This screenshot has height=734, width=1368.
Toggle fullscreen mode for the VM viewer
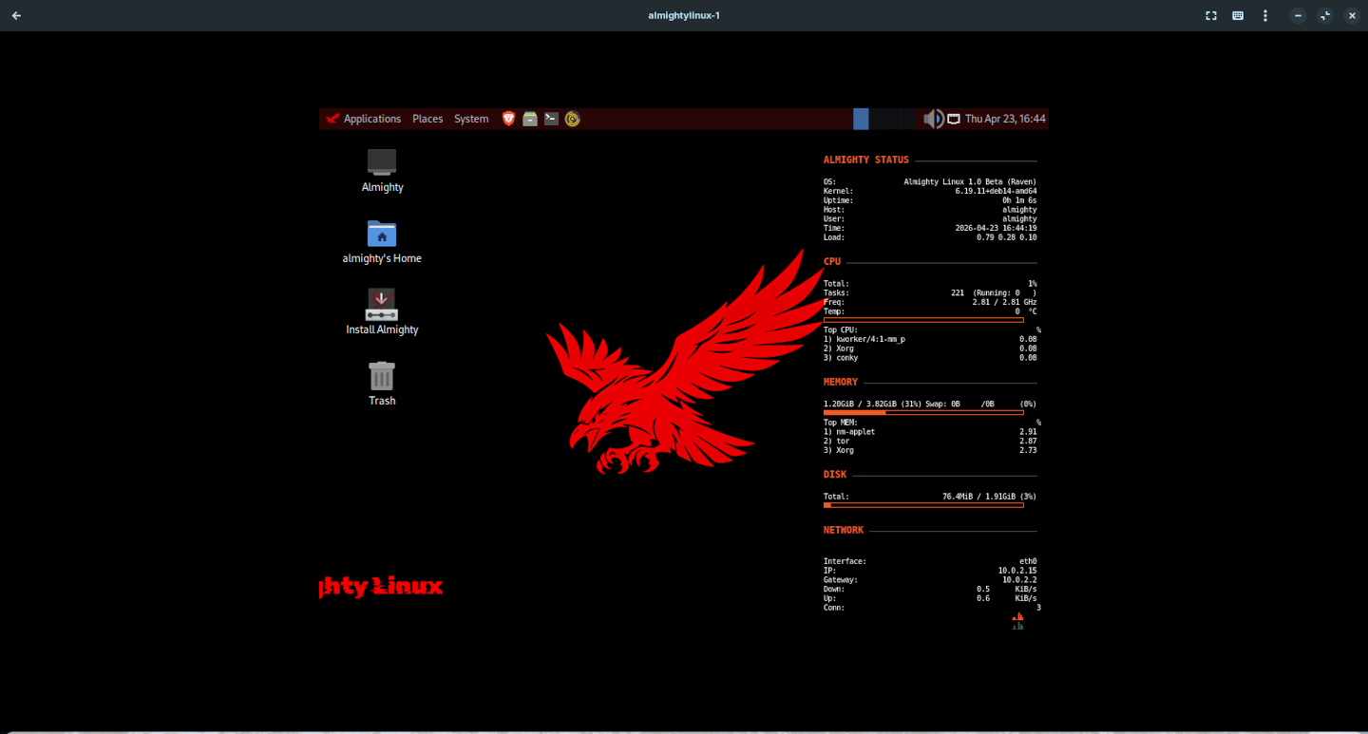[x=1211, y=15]
